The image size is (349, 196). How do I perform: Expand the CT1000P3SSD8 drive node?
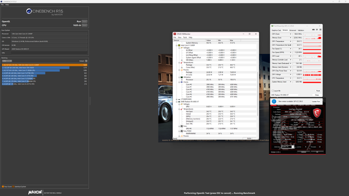177,99
